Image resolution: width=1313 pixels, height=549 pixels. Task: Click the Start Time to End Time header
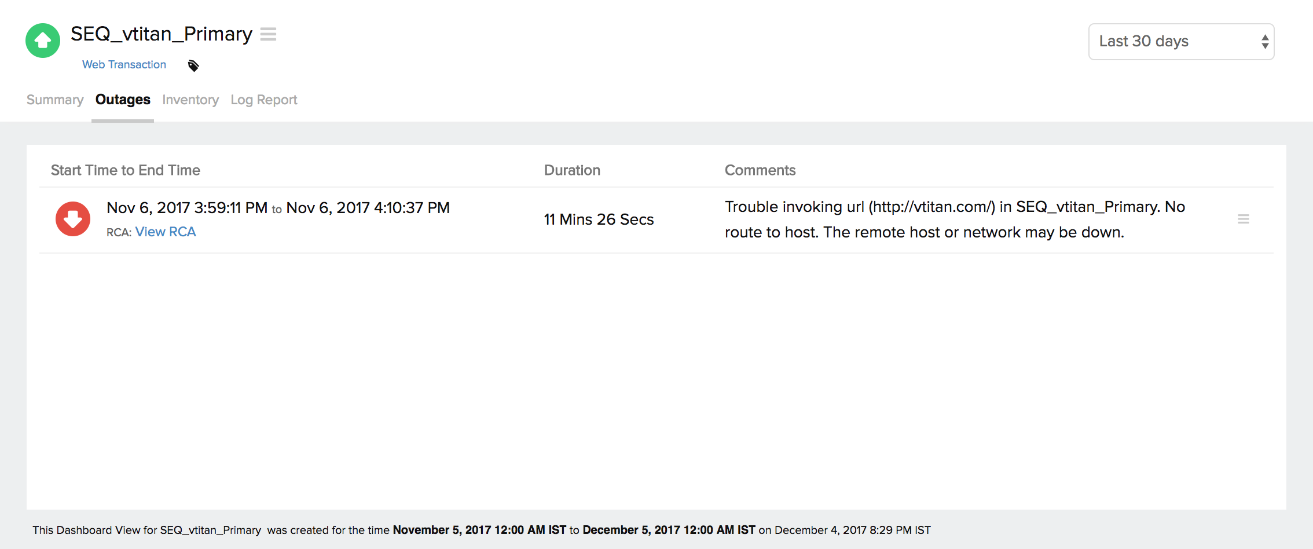click(x=126, y=170)
